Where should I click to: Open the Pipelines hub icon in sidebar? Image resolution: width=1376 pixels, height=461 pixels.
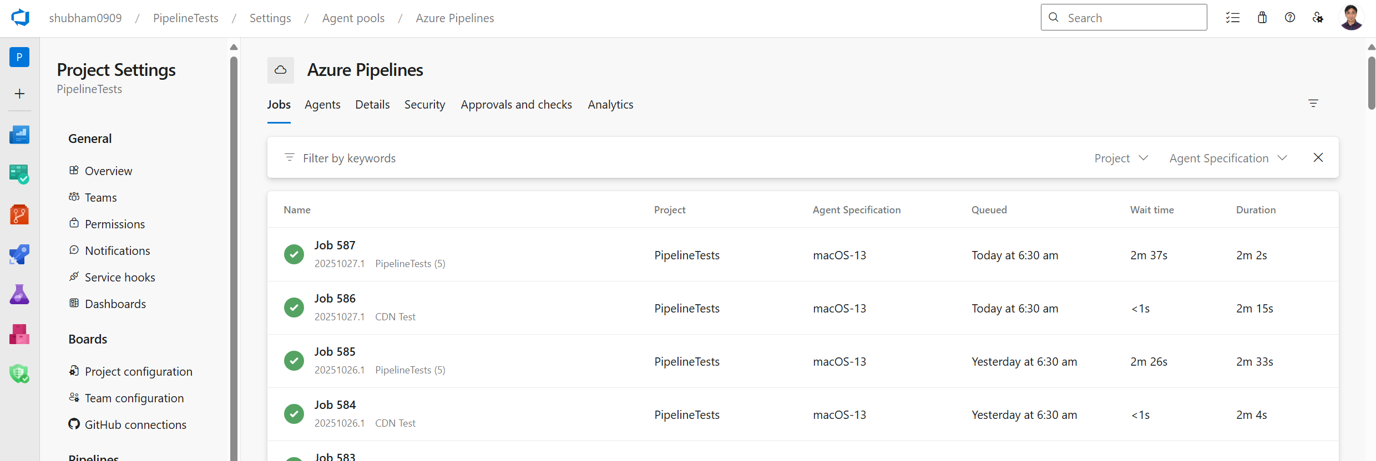pos(19,254)
